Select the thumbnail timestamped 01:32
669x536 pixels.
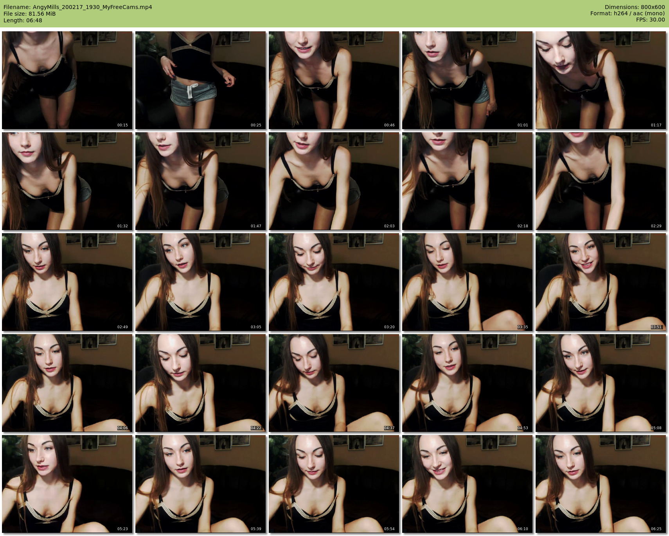point(67,181)
